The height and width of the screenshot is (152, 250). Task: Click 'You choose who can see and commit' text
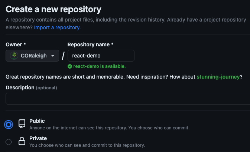coord(87,145)
